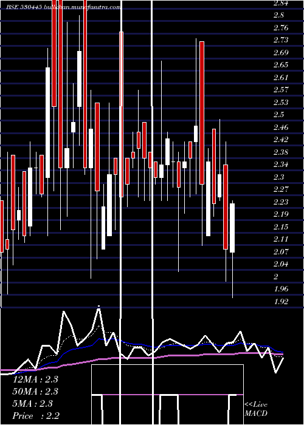
Task: Select the 2.8 price axis label
Action: tap(278, 15)
